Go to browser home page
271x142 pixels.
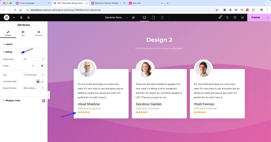pyautogui.click(x=21, y=10)
